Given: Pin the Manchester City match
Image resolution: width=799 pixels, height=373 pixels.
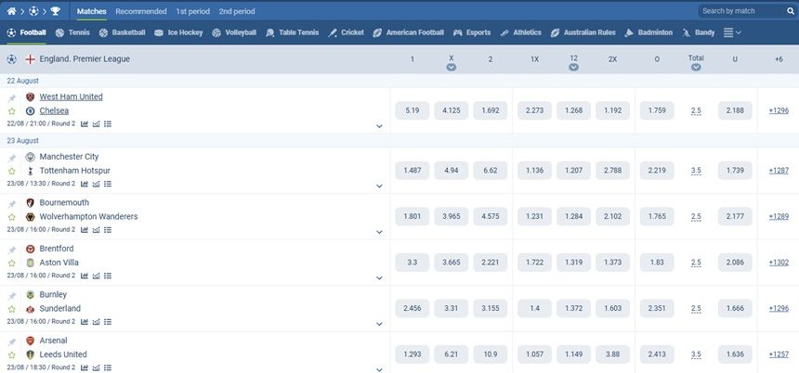Looking at the screenshot, I should pyautogui.click(x=12, y=159).
